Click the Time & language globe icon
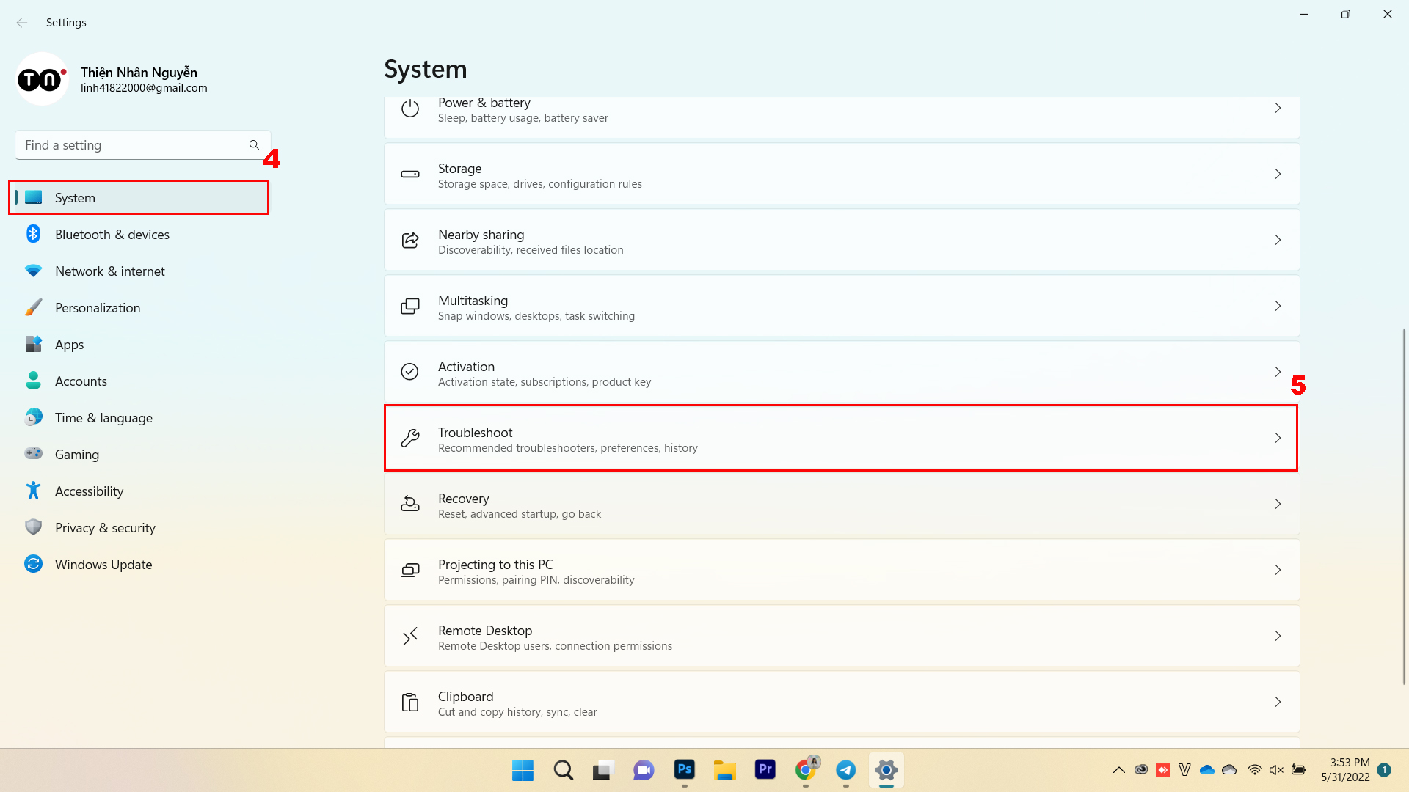 [x=33, y=417]
